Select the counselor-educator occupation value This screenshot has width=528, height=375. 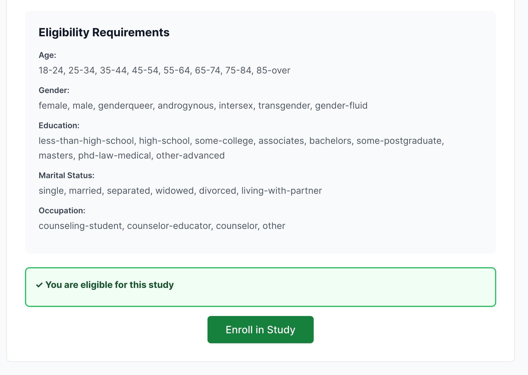(169, 226)
